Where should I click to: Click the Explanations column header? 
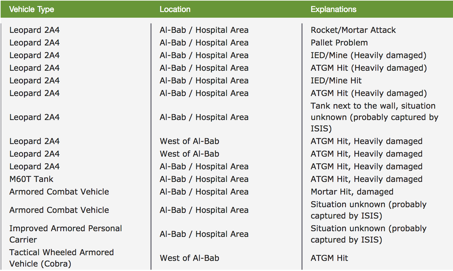tap(333, 9)
